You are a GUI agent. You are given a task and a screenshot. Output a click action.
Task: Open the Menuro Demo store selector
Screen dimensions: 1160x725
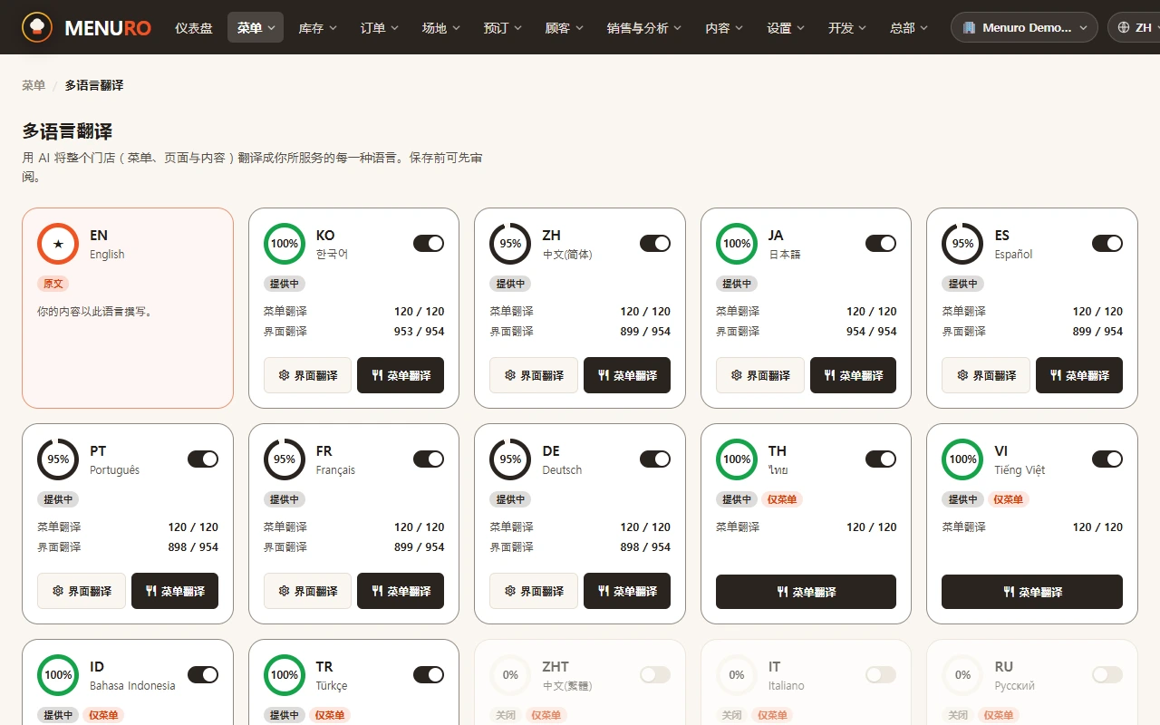1024,28
